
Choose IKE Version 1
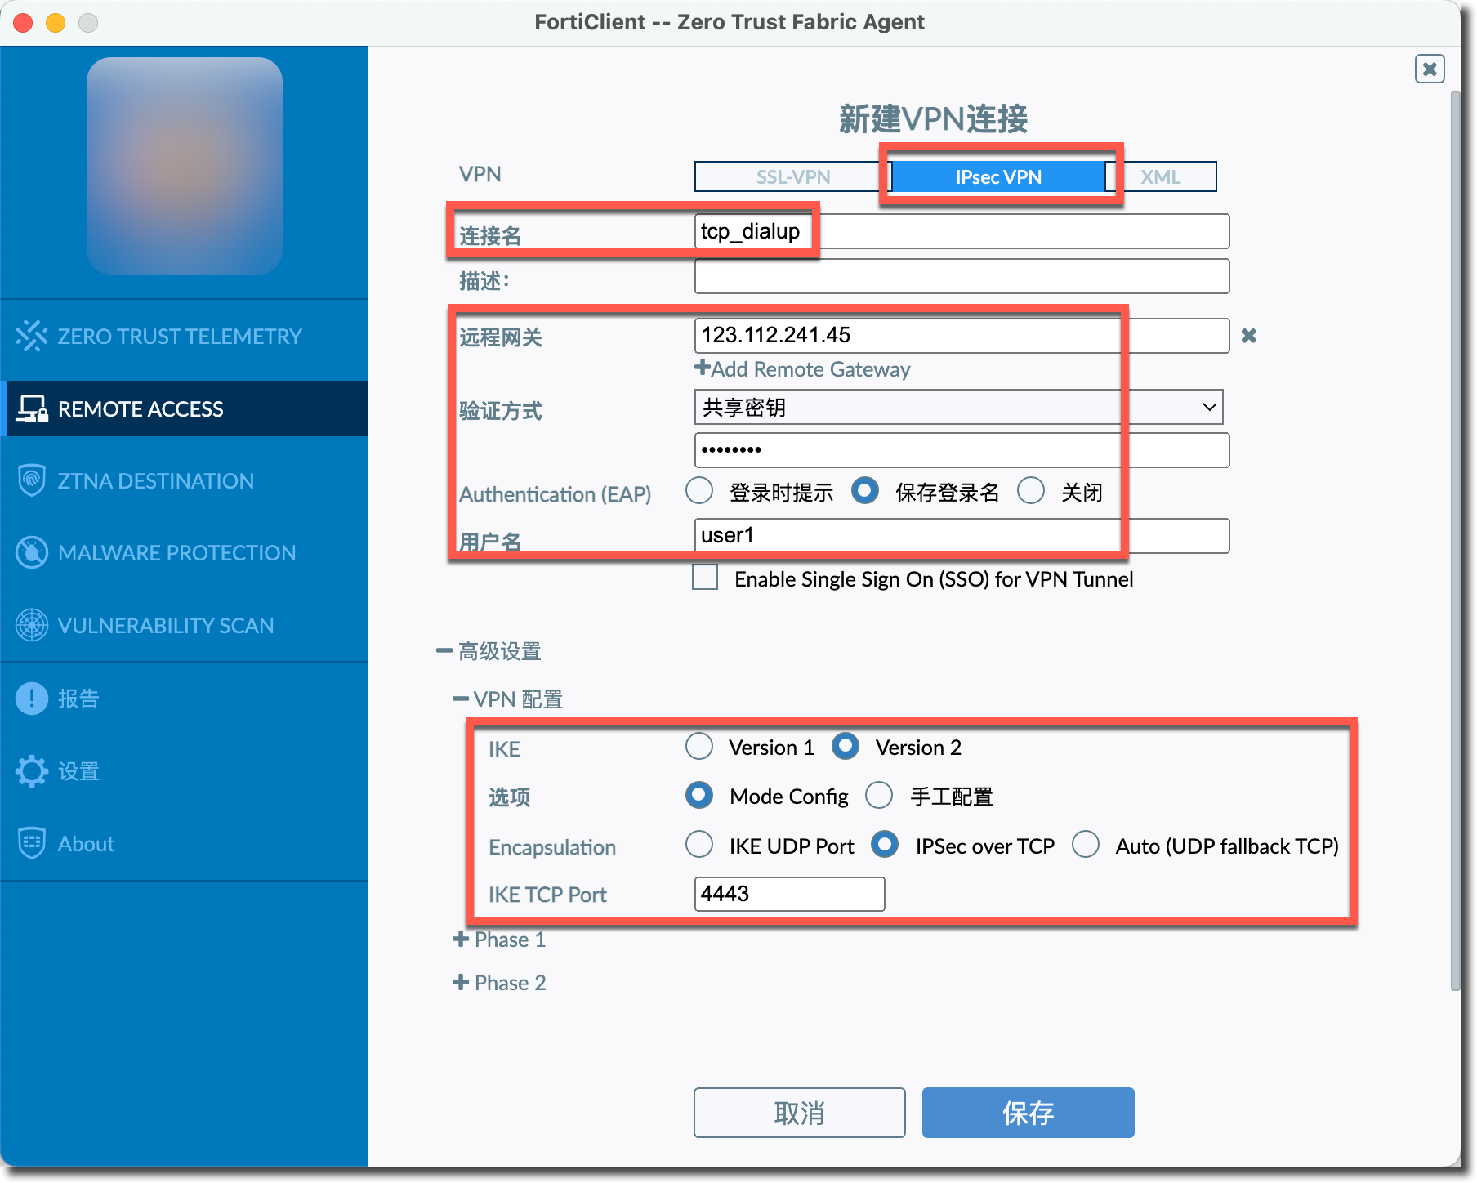coord(699,747)
